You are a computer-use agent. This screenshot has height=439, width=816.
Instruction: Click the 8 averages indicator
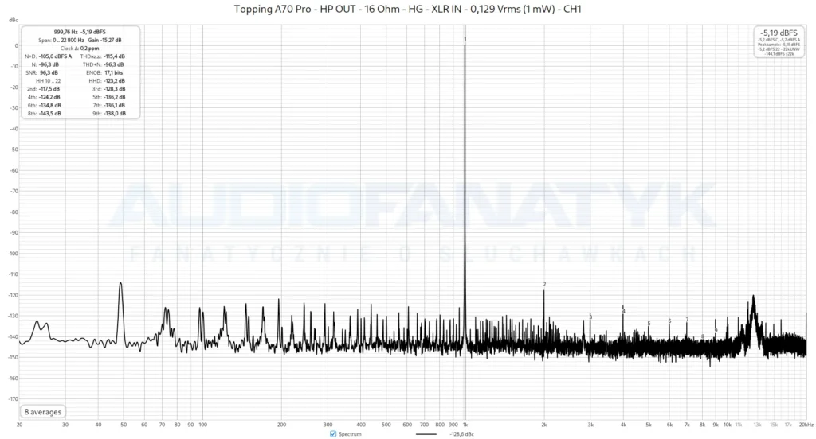click(x=43, y=412)
